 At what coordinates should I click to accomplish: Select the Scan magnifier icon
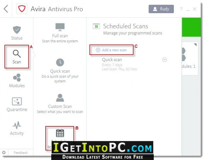[x=17, y=54]
